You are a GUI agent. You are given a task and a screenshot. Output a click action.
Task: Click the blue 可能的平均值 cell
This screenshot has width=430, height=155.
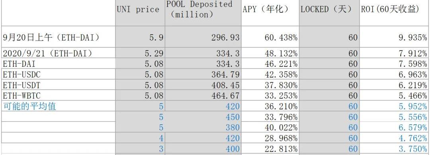(59, 106)
